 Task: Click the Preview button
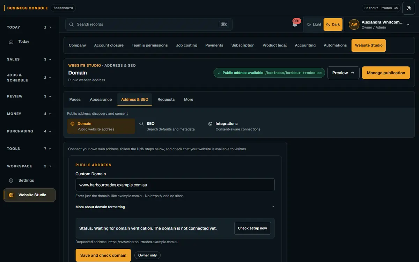click(343, 73)
